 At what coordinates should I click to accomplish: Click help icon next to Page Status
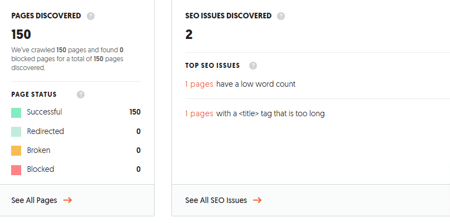81,95
